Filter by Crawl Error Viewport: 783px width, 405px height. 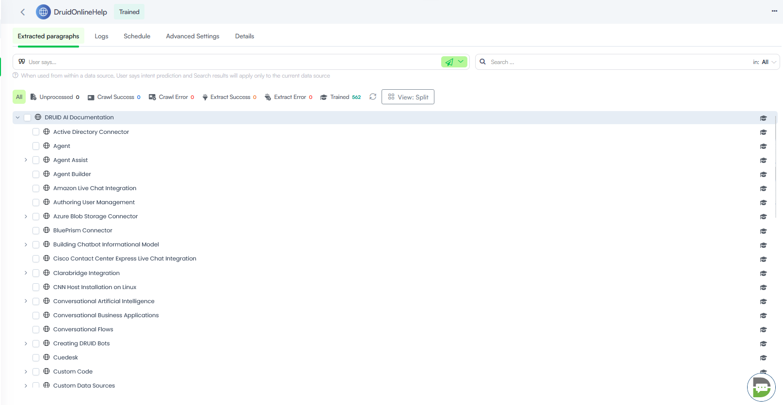(x=172, y=97)
